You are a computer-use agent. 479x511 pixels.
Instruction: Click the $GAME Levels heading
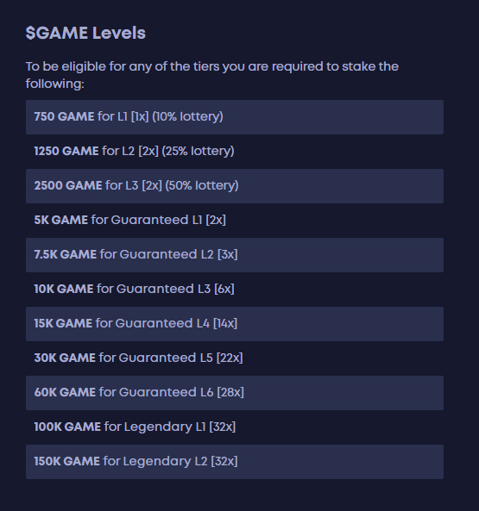(x=85, y=33)
